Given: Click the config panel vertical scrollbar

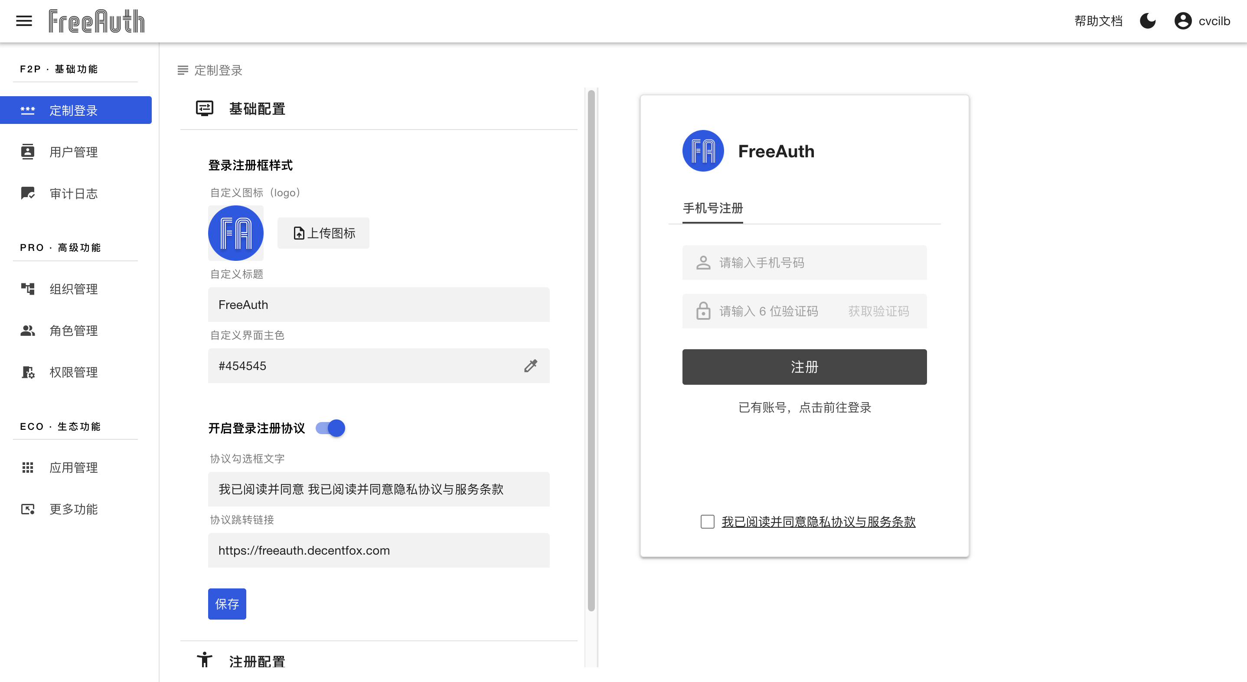Looking at the screenshot, I should click(591, 351).
